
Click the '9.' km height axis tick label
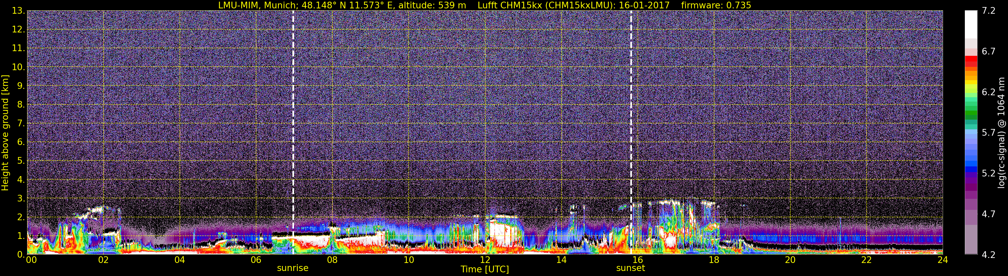21,86
